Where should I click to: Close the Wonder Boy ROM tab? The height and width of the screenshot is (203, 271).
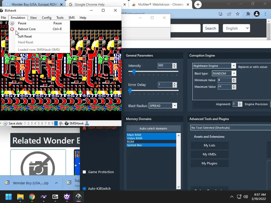click(x=61, y=4)
